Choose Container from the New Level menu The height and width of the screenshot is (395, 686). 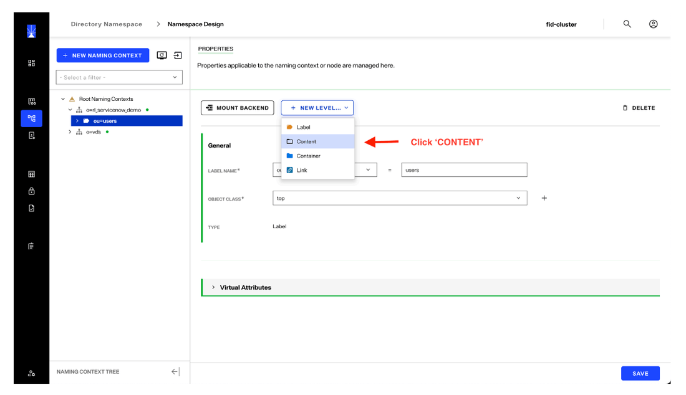click(x=317, y=156)
